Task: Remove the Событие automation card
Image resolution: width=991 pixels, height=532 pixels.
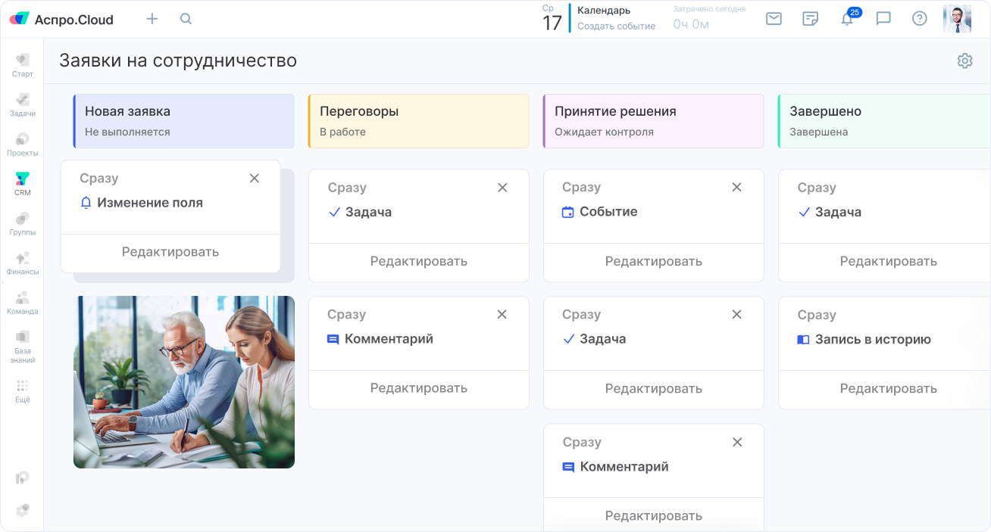Action: (736, 187)
